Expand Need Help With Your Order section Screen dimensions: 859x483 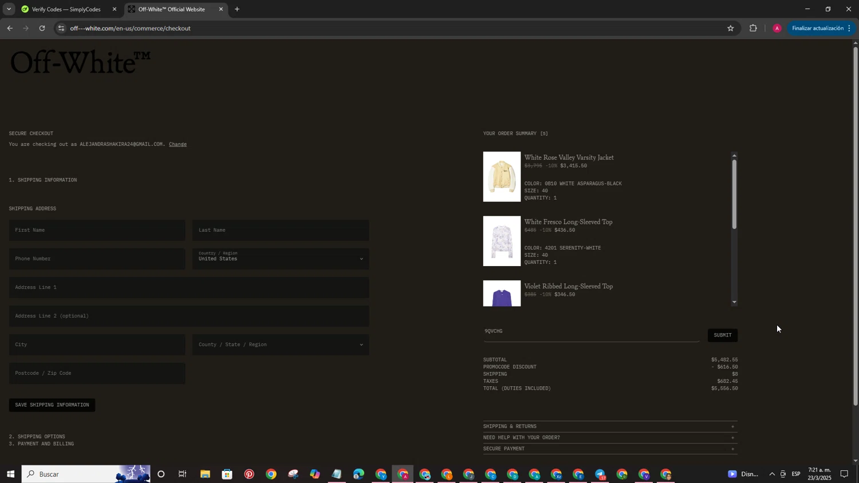tap(610, 438)
